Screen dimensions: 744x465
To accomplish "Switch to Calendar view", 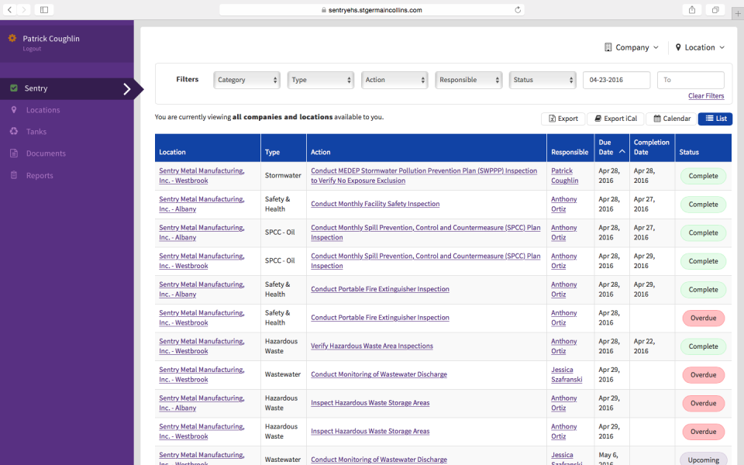I will [671, 119].
